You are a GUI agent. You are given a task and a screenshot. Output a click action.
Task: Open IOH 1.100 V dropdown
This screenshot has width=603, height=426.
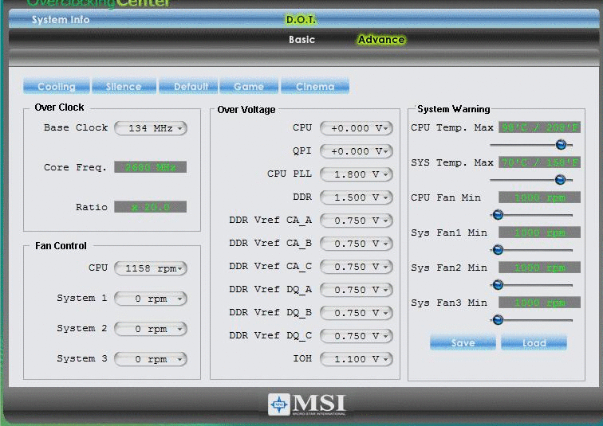pyautogui.click(x=357, y=358)
